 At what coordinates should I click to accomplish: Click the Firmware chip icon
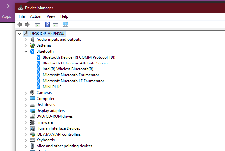coord(32,122)
